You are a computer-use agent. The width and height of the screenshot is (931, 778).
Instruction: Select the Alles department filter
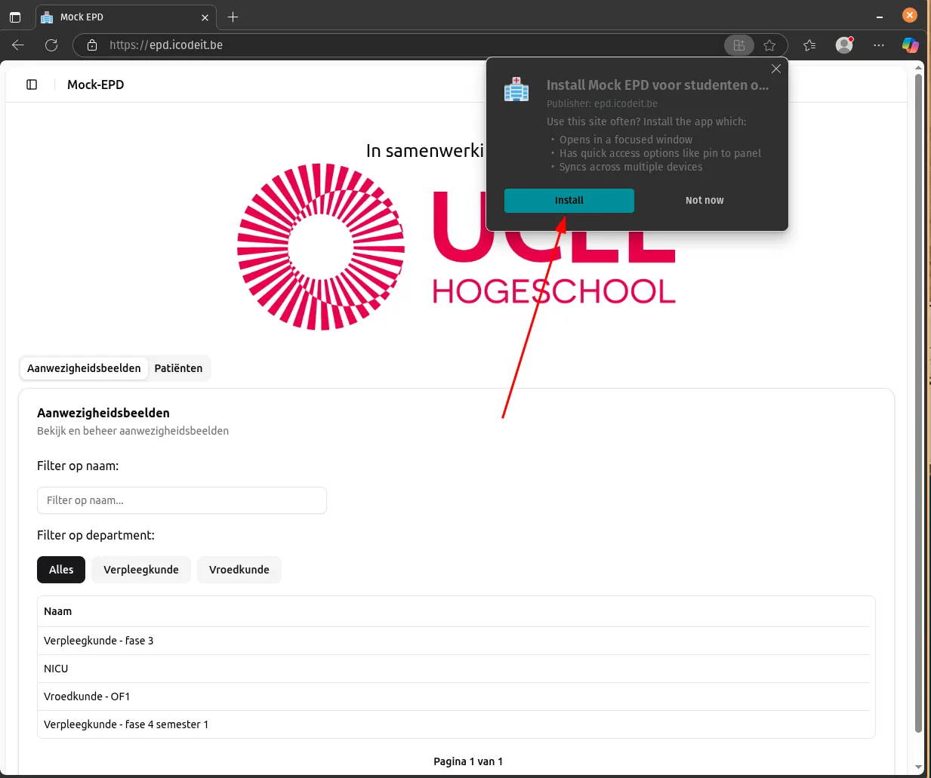[x=61, y=570]
